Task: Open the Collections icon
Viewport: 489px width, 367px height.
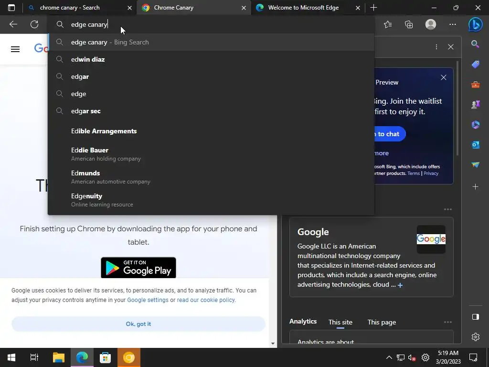Action: [409, 24]
